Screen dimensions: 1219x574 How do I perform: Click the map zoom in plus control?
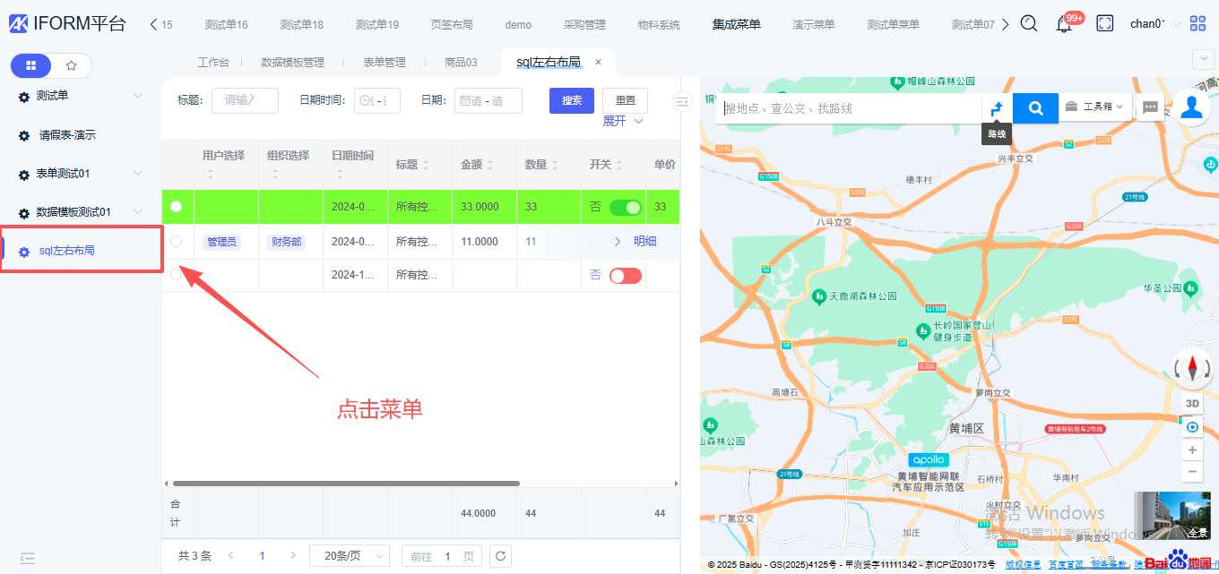click(x=1192, y=450)
